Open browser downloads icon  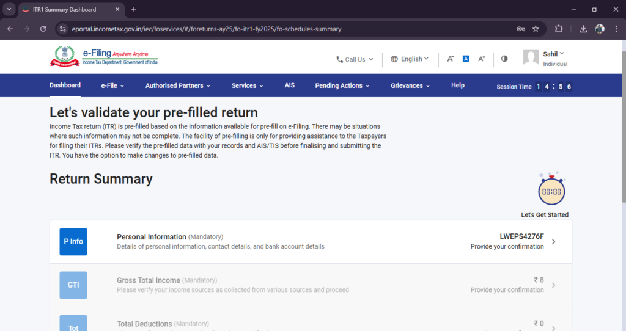pyautogui.click(x=583, y=29)
